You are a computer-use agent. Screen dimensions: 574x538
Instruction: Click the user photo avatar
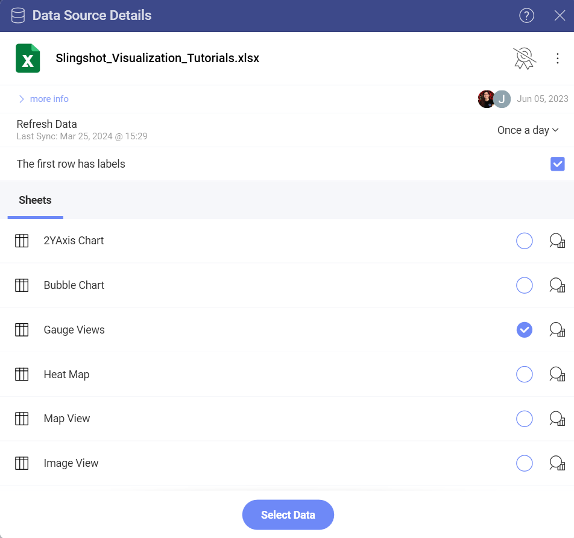pyautogui.click(x=486, y=99)
